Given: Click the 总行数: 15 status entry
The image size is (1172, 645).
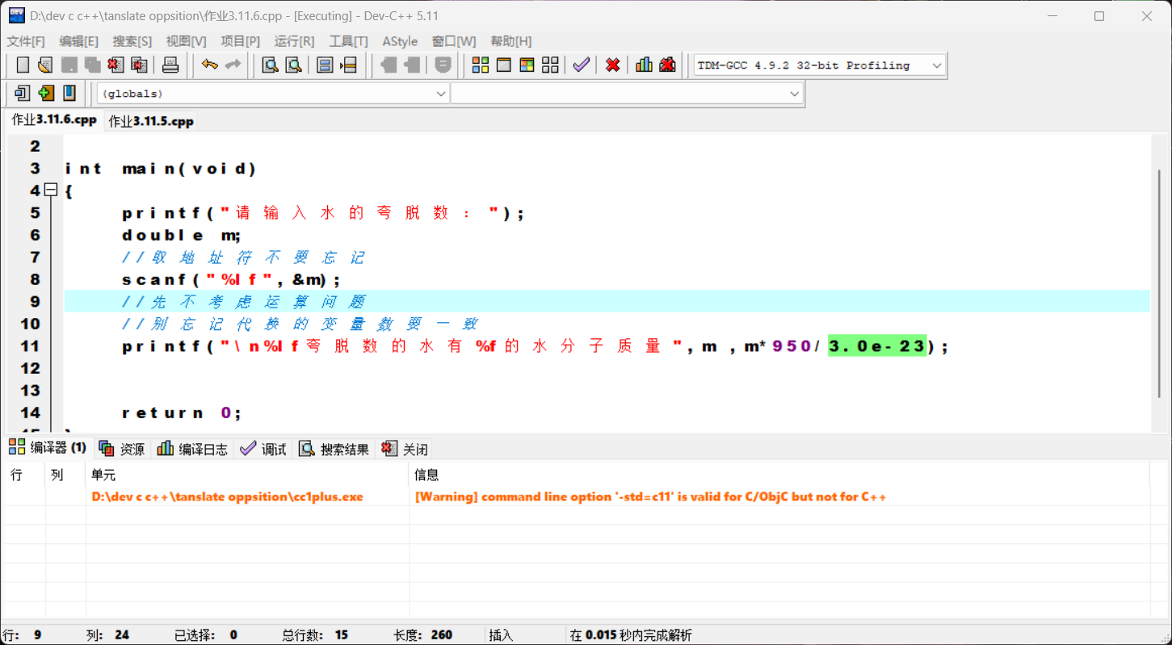Looking at the screenshot, I should point(315,635).
